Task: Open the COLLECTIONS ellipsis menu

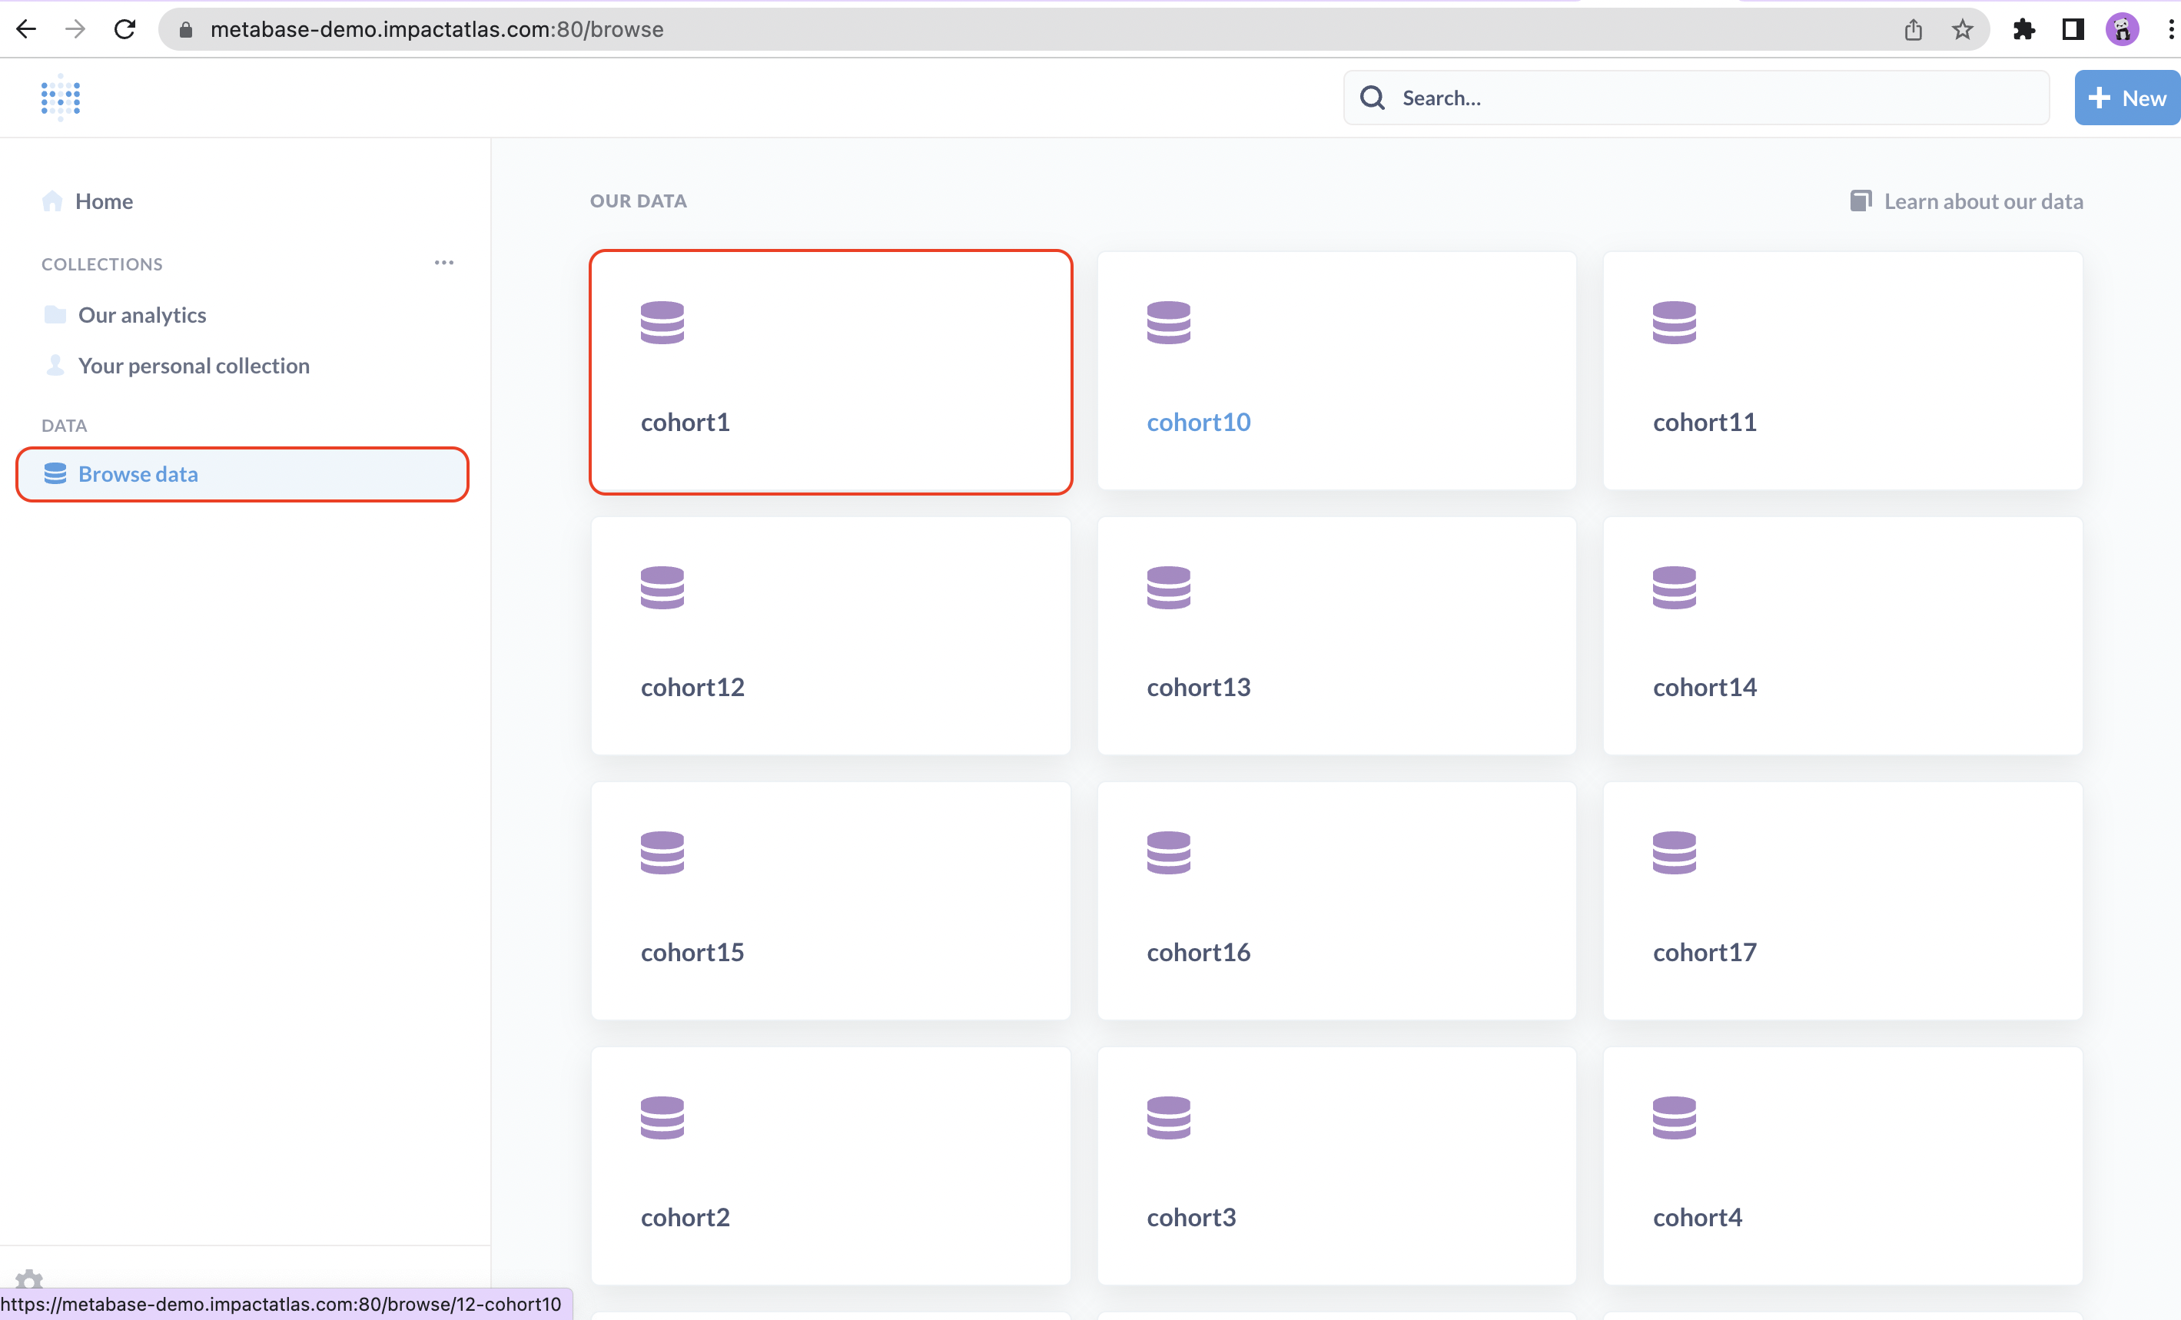Action: [444, 263]
